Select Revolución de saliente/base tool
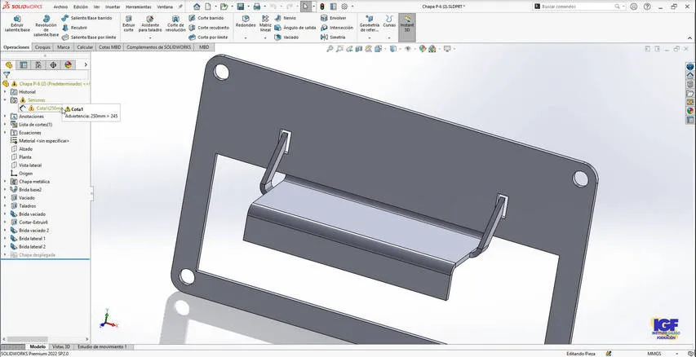The height and width of the screenshot is (357, 696). pyautogui.click(x=47, y=26)
